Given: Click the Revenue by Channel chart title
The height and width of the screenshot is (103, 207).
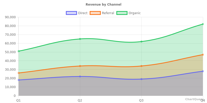Looking at the screenshot, I should pos(103,5).
